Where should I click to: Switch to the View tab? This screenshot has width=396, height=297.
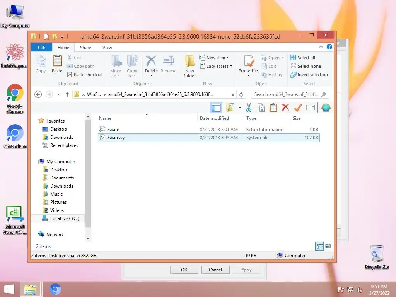[x=108, y=48]
